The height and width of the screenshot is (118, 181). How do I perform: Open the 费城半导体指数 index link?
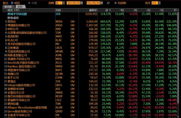click(17, 14)
